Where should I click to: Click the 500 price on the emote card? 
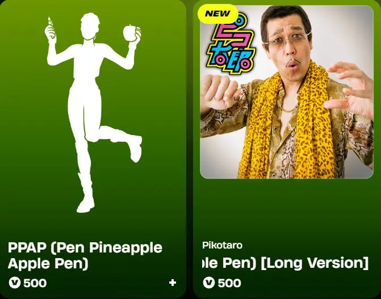[35, 283]
